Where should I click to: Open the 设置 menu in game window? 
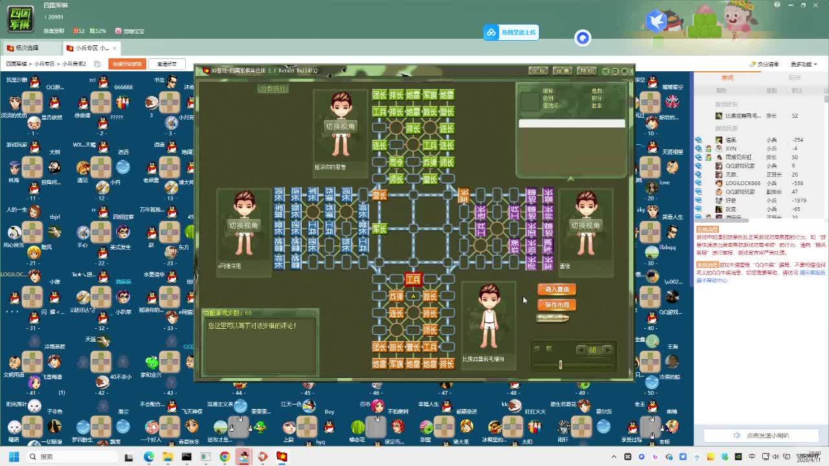pyautogui.click(x=562, y=71)
